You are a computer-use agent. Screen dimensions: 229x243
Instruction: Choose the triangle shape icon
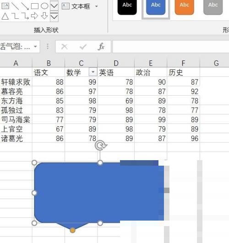[x=5, y=16]
